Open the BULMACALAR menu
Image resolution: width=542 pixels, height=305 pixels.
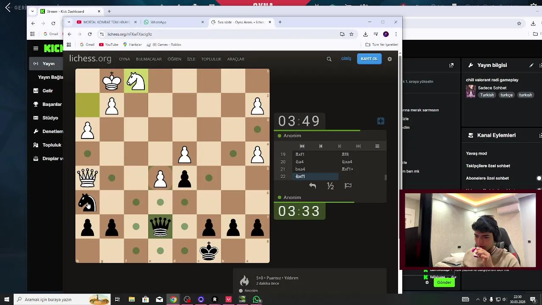[149, 59]
